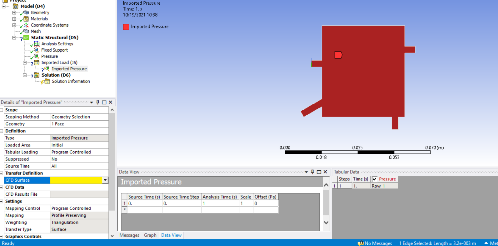Switch to the Graph tab
This screenshot has height=246, width=498.
tap(150, 235)
